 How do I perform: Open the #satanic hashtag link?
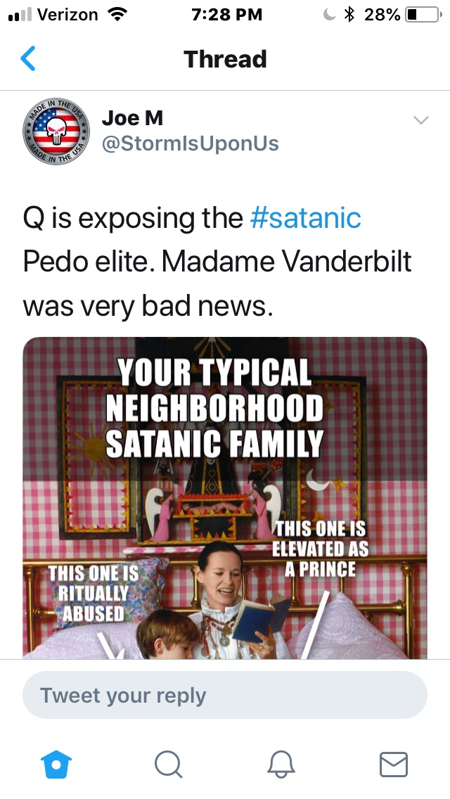pos(305,218)
